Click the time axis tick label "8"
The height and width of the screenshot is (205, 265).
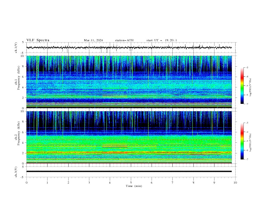(x=193, y=183)
